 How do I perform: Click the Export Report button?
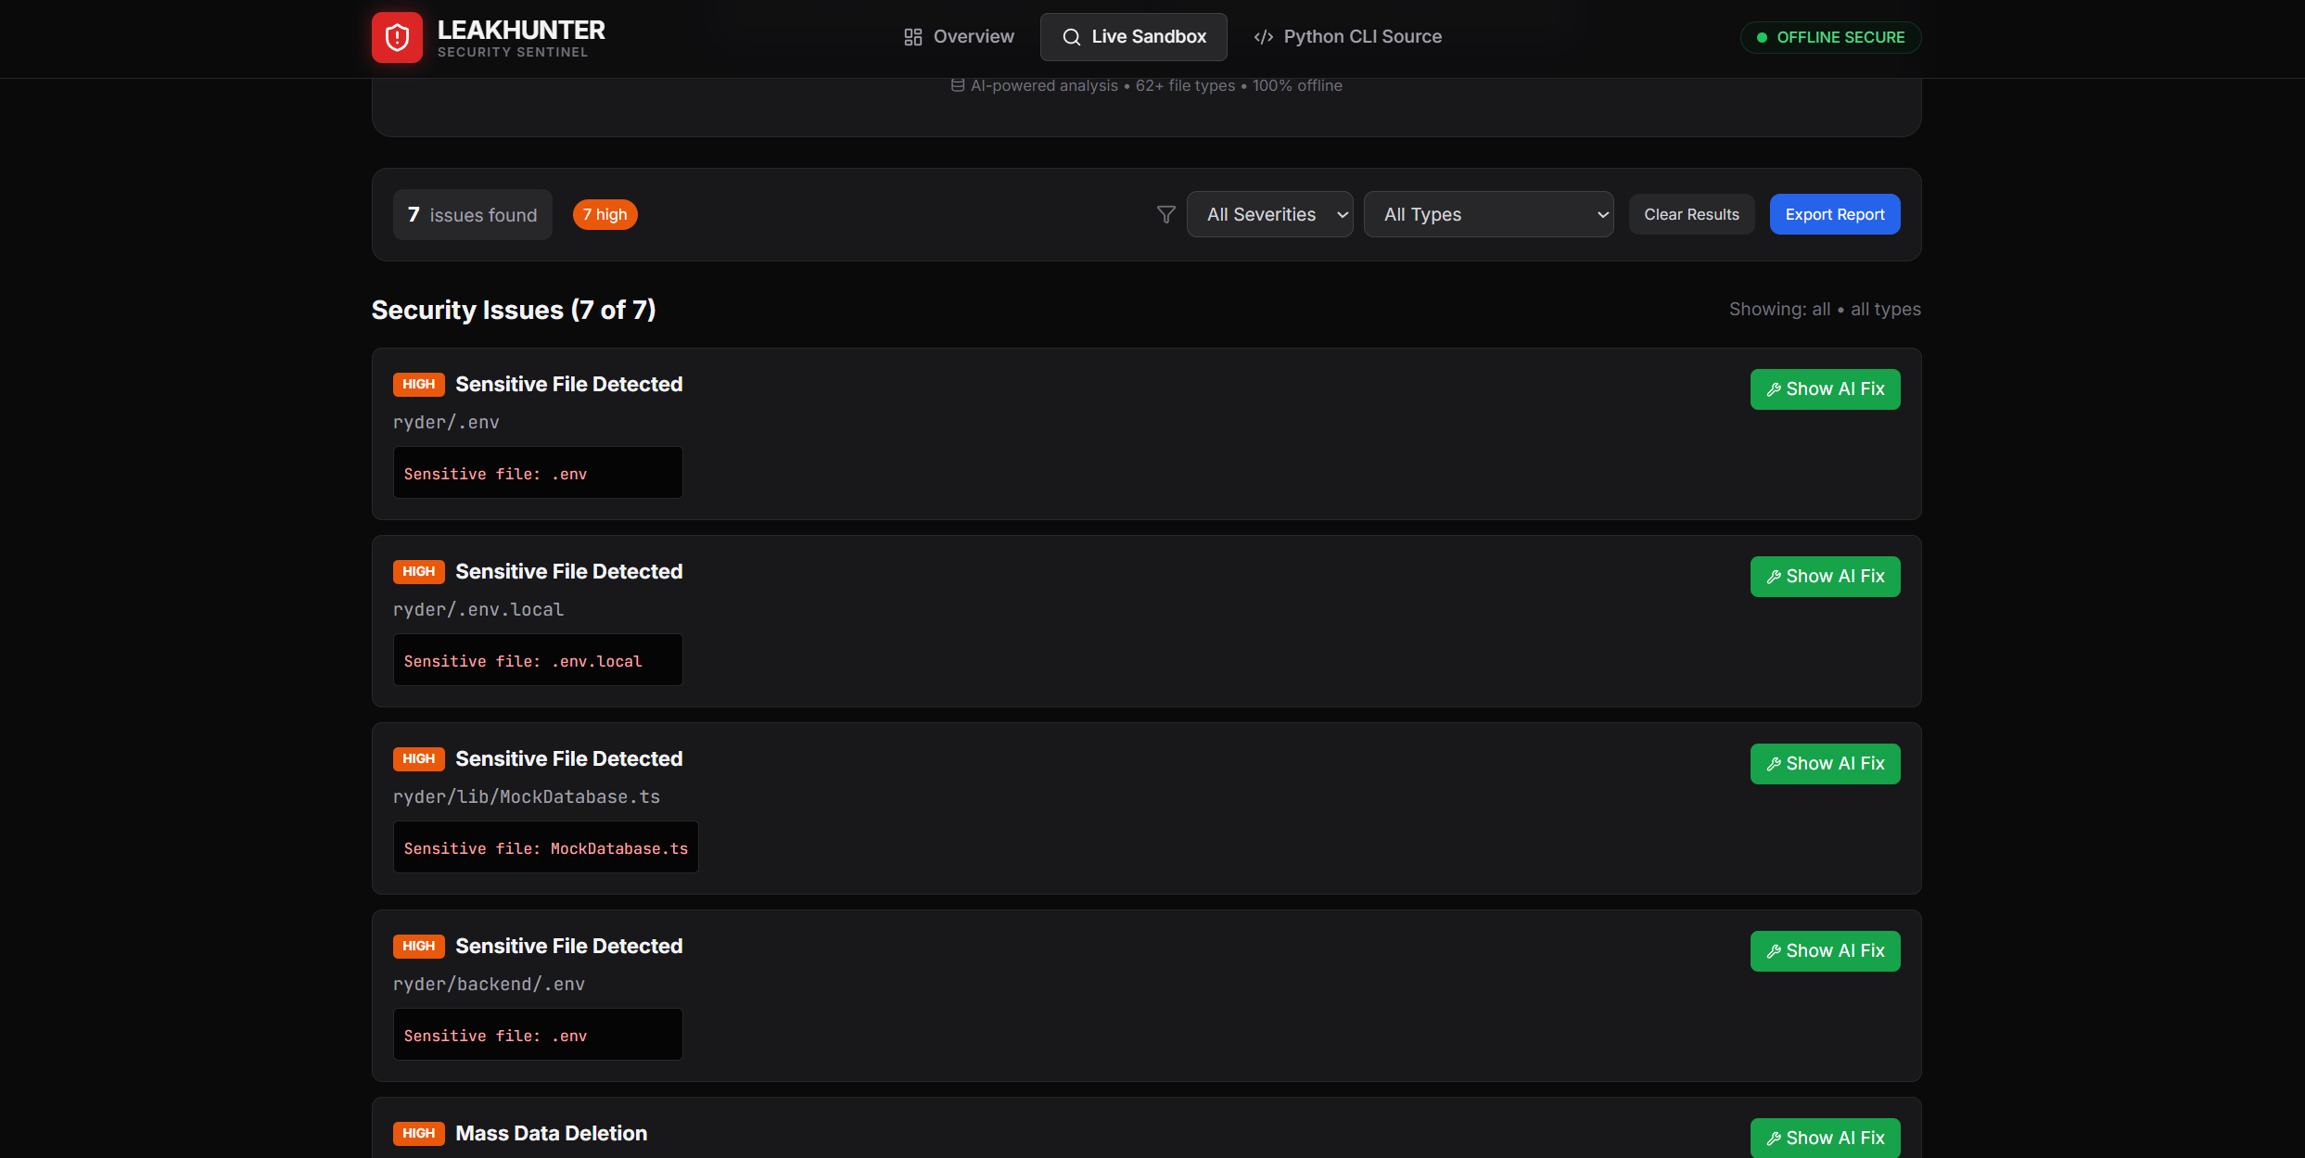click(x=1835, y=214)
